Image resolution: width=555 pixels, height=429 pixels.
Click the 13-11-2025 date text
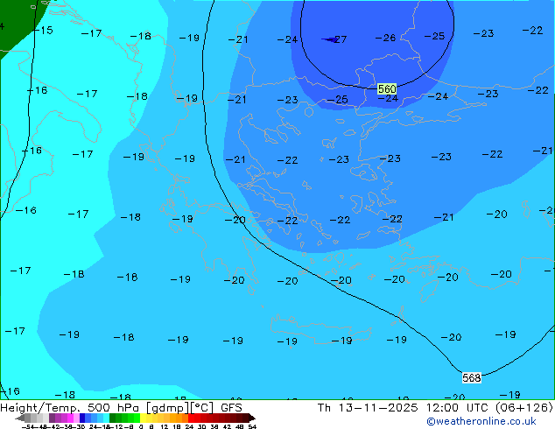click(x=378, y=408)
